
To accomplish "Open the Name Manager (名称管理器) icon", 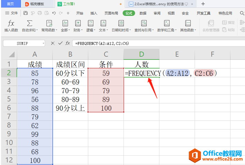I will (211, 23).
